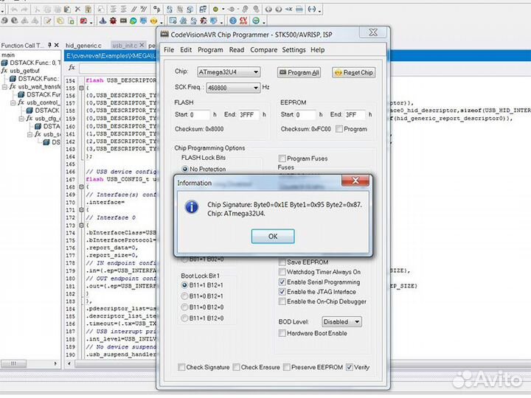Enable the Program Fuses checkbox
The image size is (531, 398).
pos(282,158)
